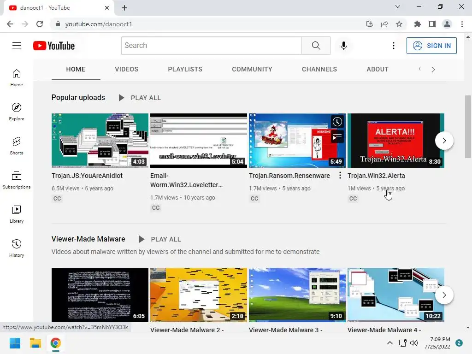Viewport: 472px width, 354px height.
Task: Start voice search with the microphone icon
Action: click(x=343, y=46)
